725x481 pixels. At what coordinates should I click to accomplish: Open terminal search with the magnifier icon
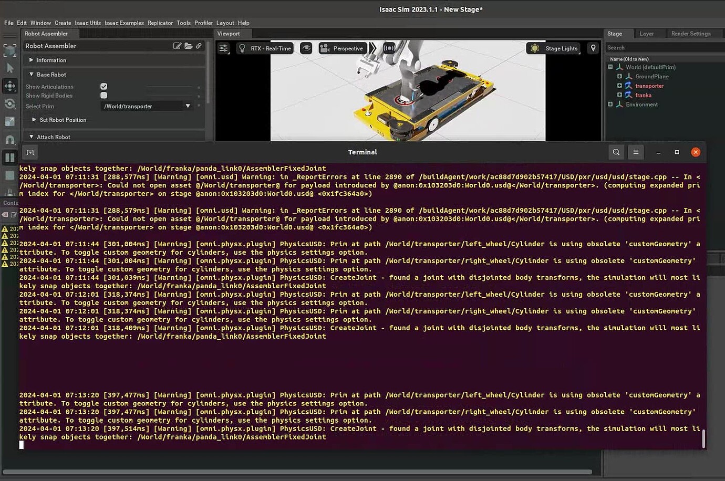[616, 152]
